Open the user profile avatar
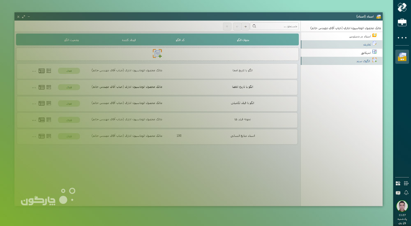 pyautogui.click(x=402, y=206)
